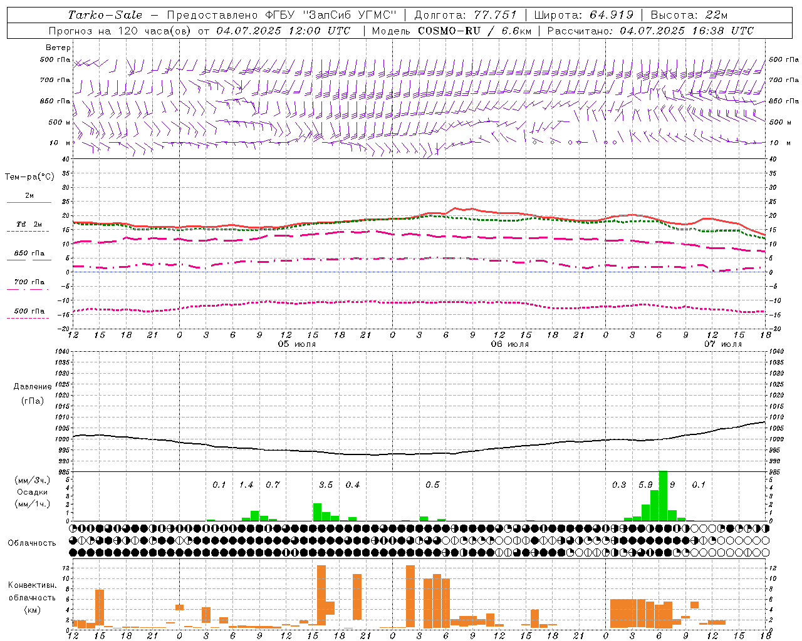Click the "Давление" pressure panel label
The width and height of the screenshot is (802, 641).
point(33,387)
